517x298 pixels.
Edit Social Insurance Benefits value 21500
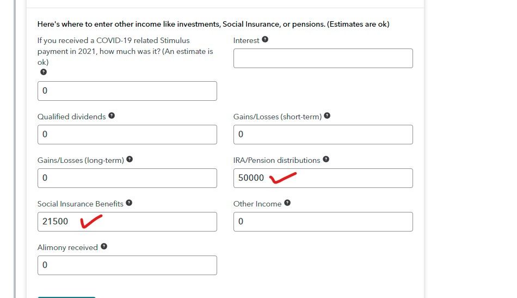[127, 222]
